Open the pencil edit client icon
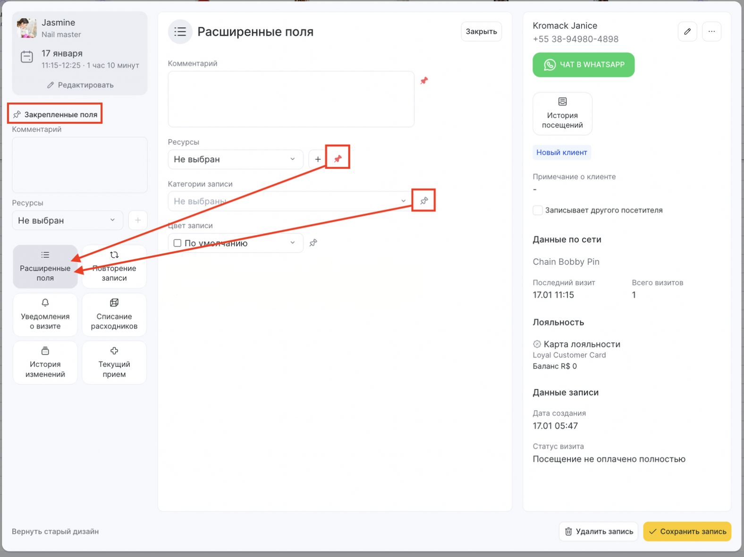 [687, 32]
